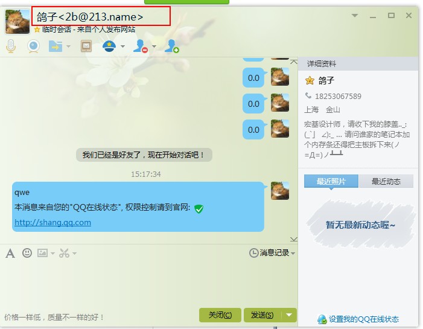
Task: Click the 鸽子 name in details panel
Action: pos(326,80)
